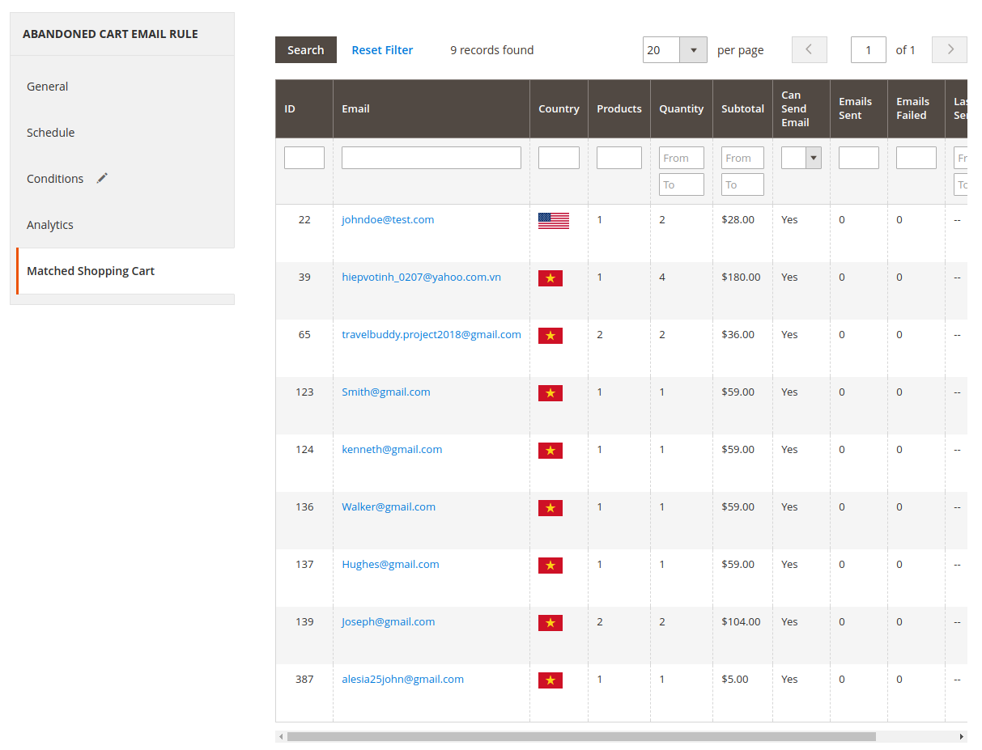Click the right arrow of the horizontal scrollbar

[x=962, y=737]
